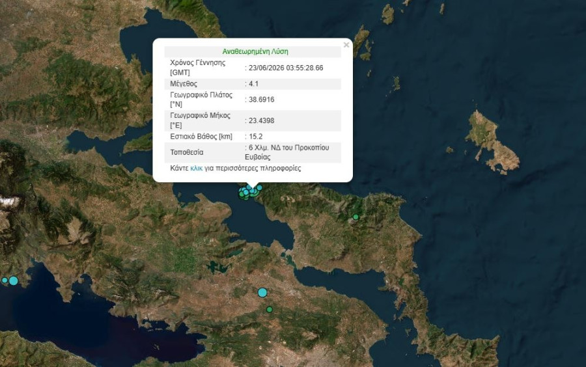This screenshot has height=367, width=586.
Task: Click the 'Γεωγραφικό Μήκος [°E]' label
Action: (201, 120)
